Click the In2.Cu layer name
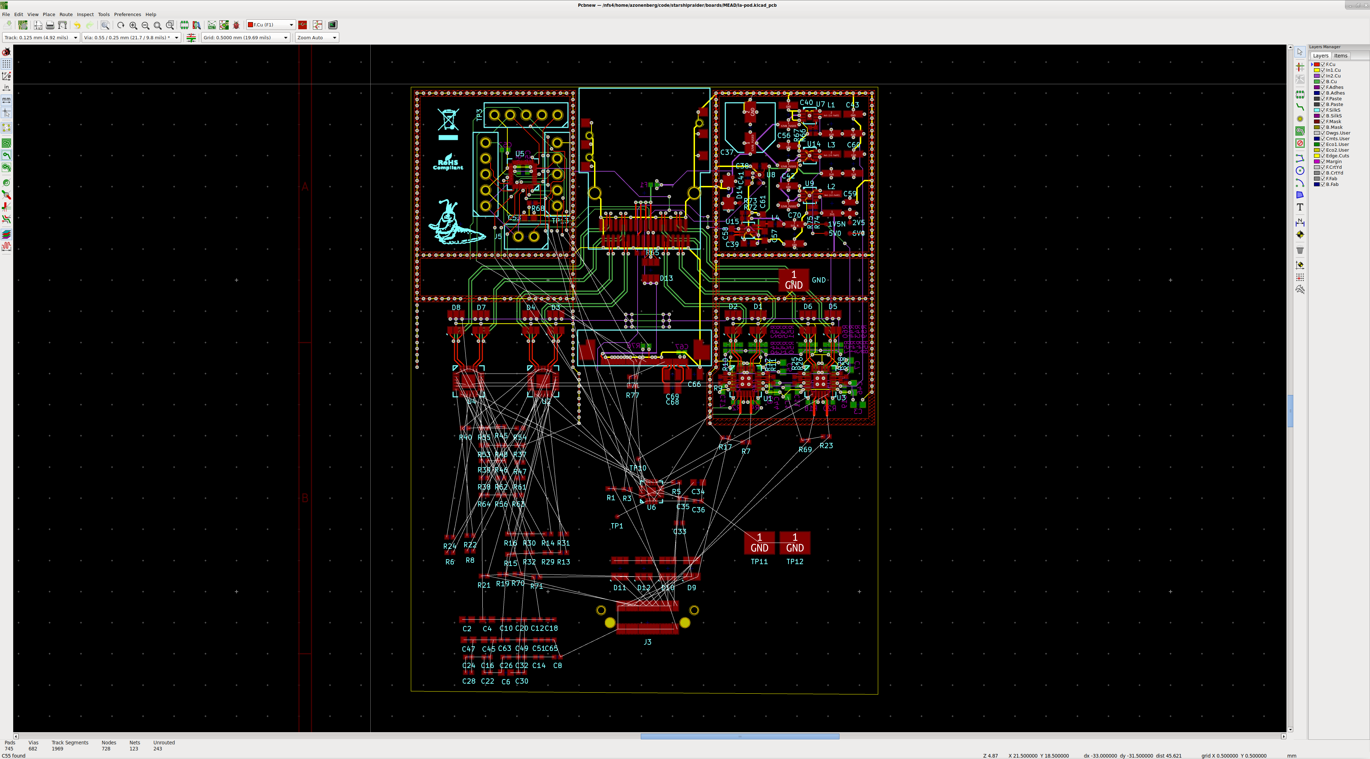Image resolution: width=1370 pixels, height=759 pixels. pyautogui.click(x=1333, y=76)
